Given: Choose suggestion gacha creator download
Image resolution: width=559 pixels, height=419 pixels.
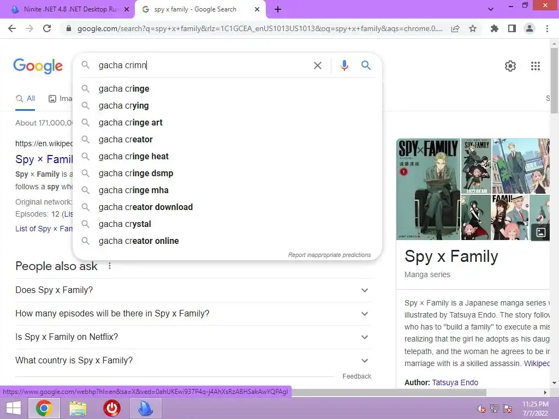Looking at the screenshot, I should (227, 207).
